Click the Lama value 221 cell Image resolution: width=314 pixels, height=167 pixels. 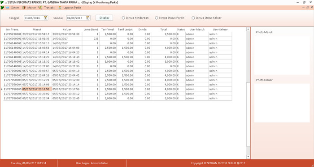(91, 39)
